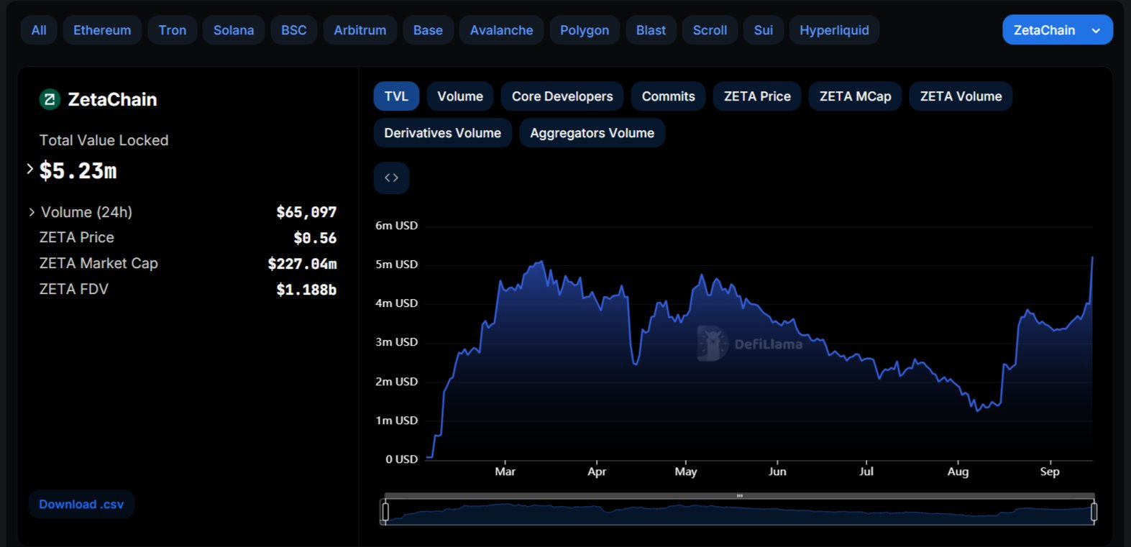This screenshot has width=1131, height=547.
Task: Click the Sep axis label
Action: 1050,472
